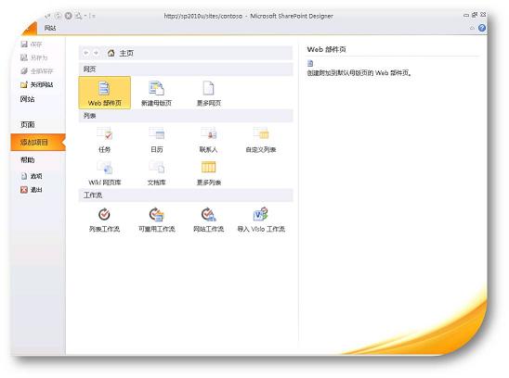The width and height of the screenshot is (509, 378).
Task: Click 导入 Visio 工作流 (Import Visio Workflow)
Action: pyautogui.click(x=261, y=220)
